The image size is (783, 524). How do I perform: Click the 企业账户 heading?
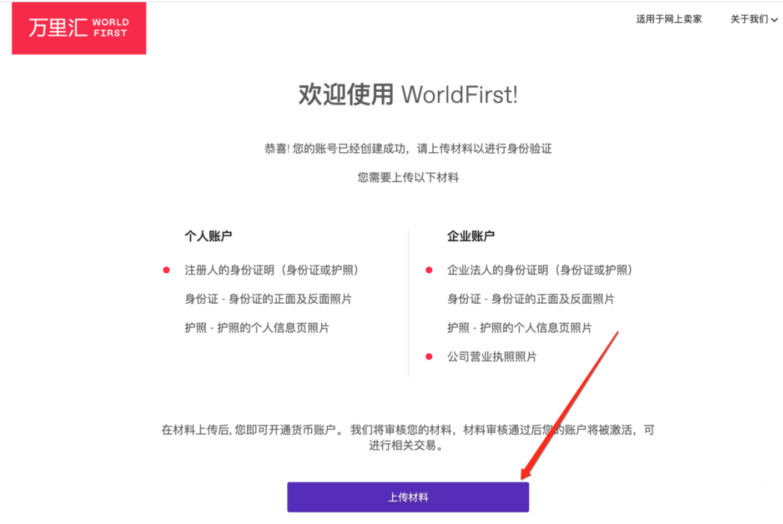coord(471,236)
